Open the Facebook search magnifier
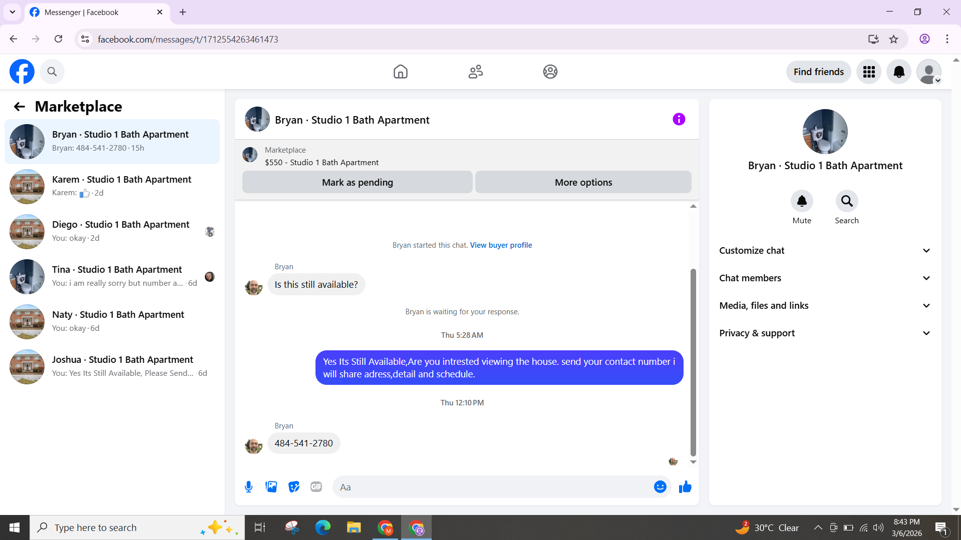This screenshot has width=961, height=540. click(x=52, y=72)
